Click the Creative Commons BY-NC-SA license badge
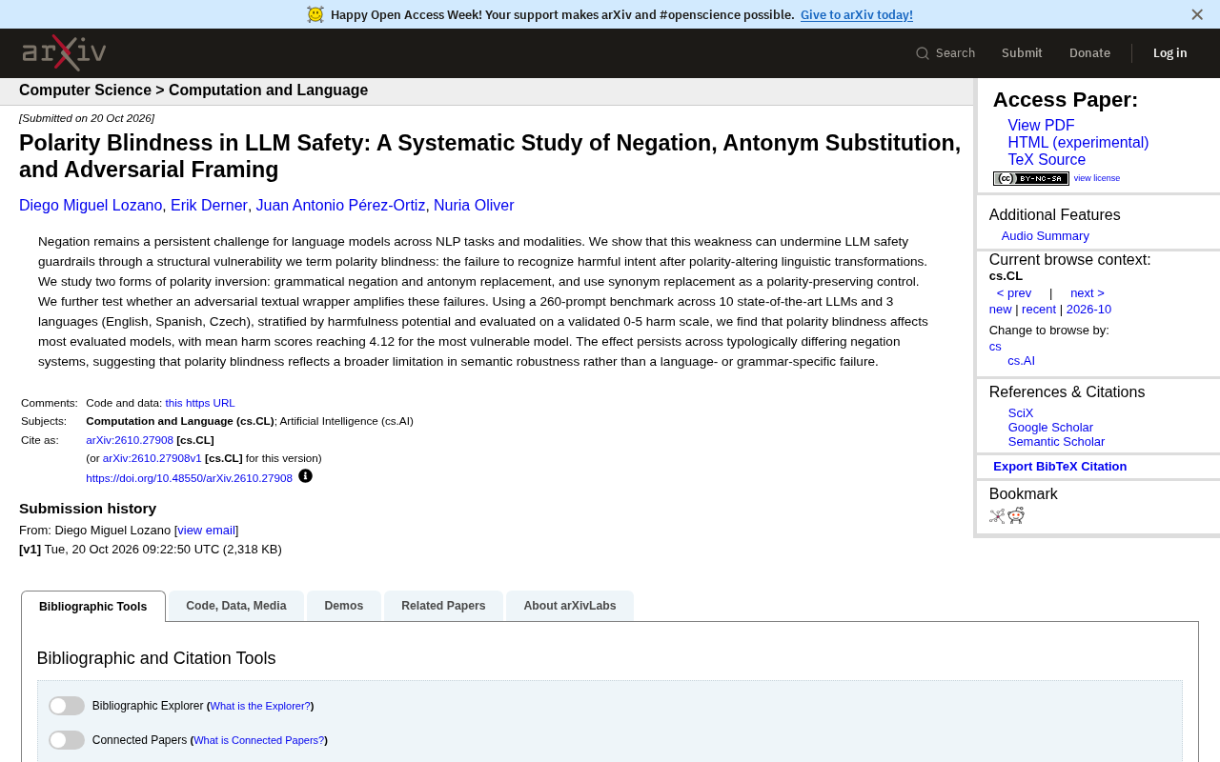 coord(1031,178)
